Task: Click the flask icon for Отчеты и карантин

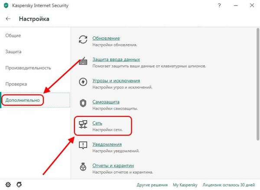Action: click(83, 167)
